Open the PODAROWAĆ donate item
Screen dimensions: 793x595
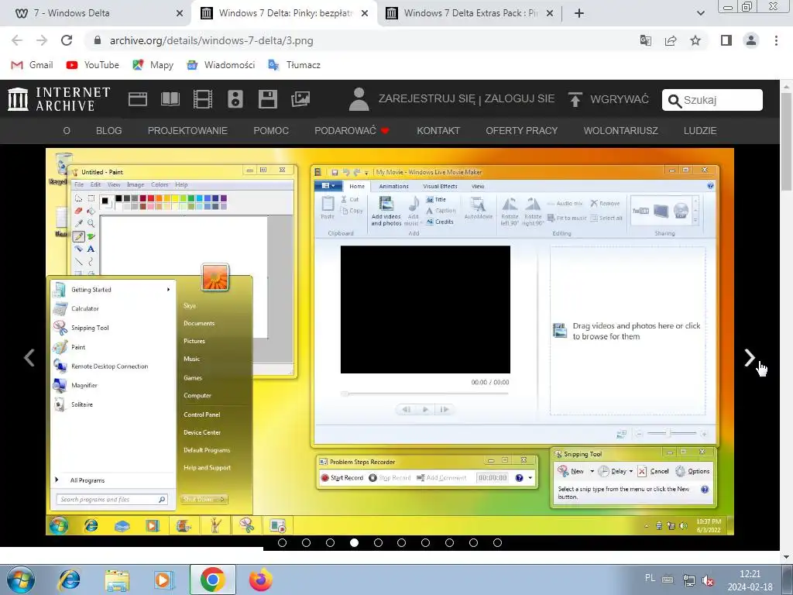tap(352, 130)
